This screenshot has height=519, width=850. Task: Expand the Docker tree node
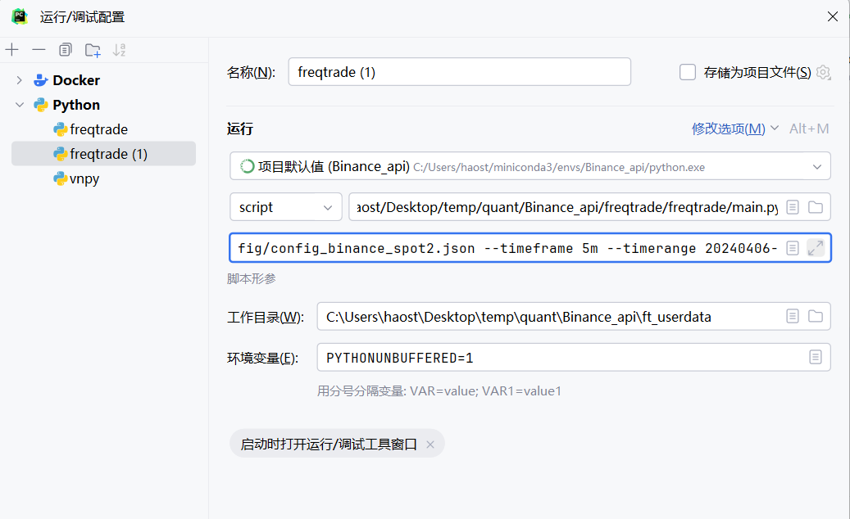click(x=20, y=80)
